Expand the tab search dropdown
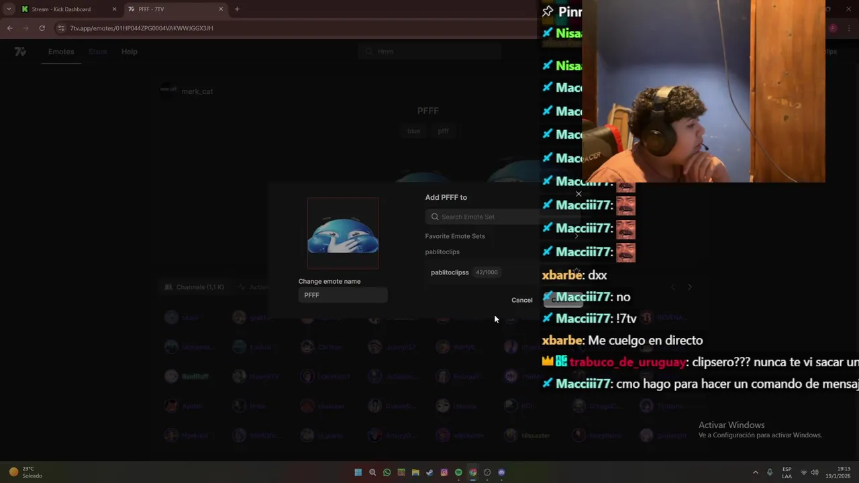Screen dimensions: 859x483 click(x=9, y=9)
